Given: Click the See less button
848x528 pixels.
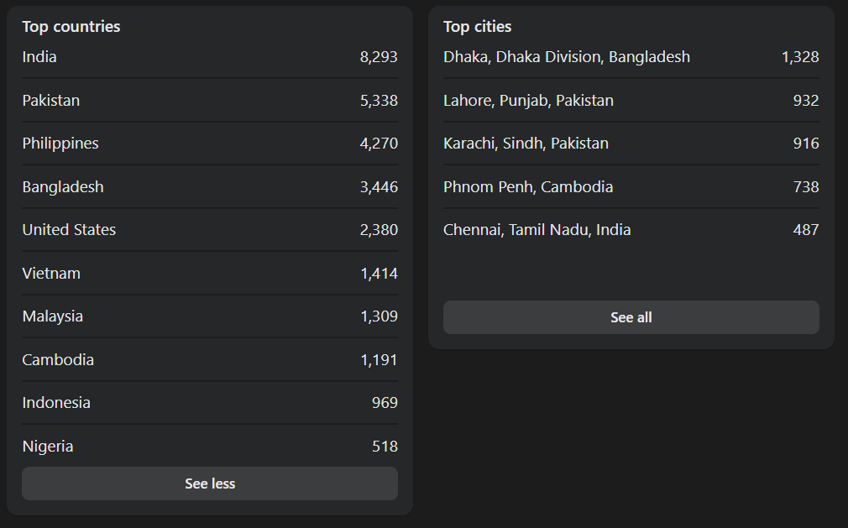Looking at the screenshot, I should 210,484.
